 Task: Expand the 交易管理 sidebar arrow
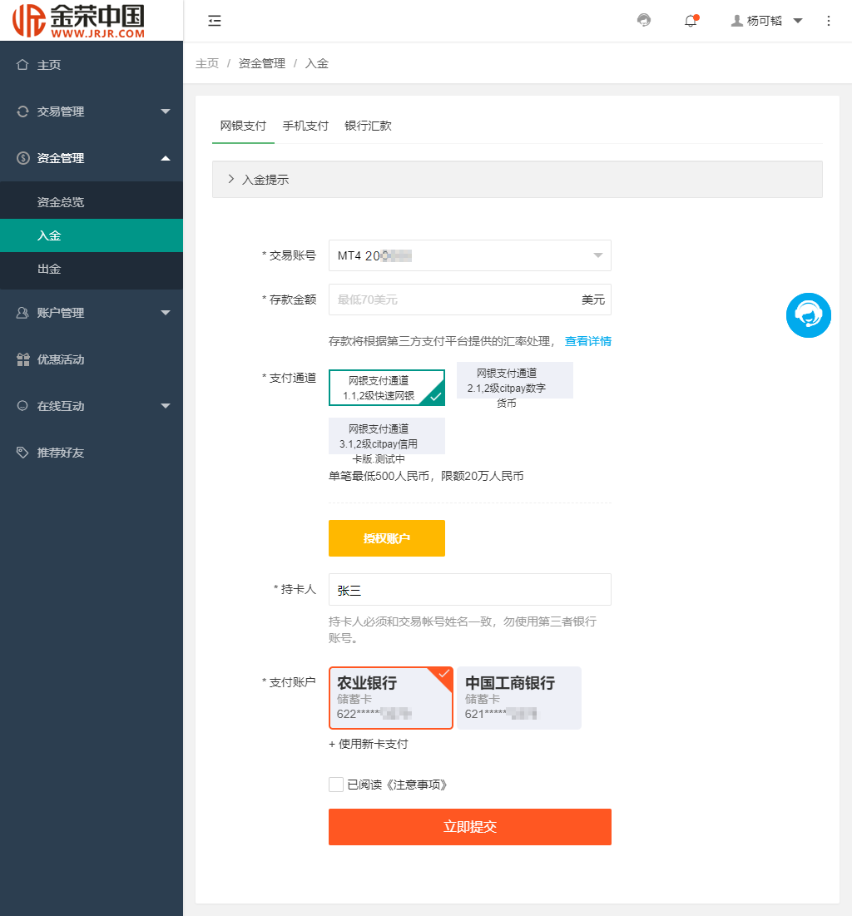(x=166, y=111)
